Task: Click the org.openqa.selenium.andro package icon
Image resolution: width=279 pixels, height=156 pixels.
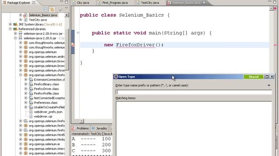Action: click(26, 57)
